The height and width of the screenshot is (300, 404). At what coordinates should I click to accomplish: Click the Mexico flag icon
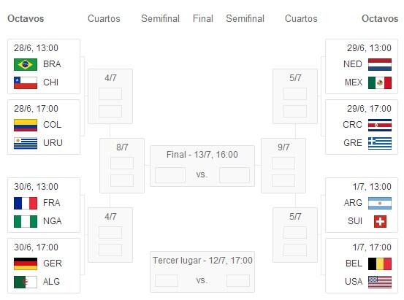point(380,82)
